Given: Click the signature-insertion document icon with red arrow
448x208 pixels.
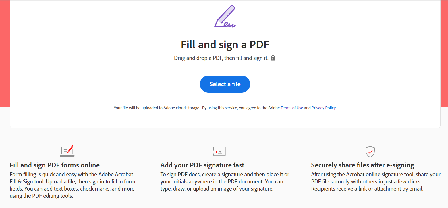Looking at the screenshot, I should pos(219,151).
